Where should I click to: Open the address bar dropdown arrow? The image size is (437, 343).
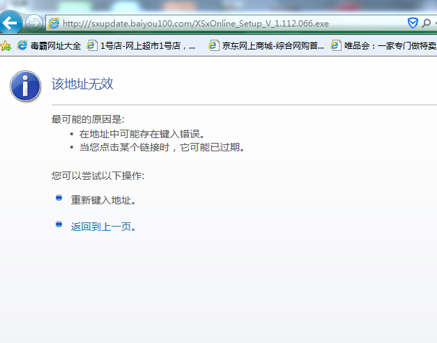(x=434, y=23)
